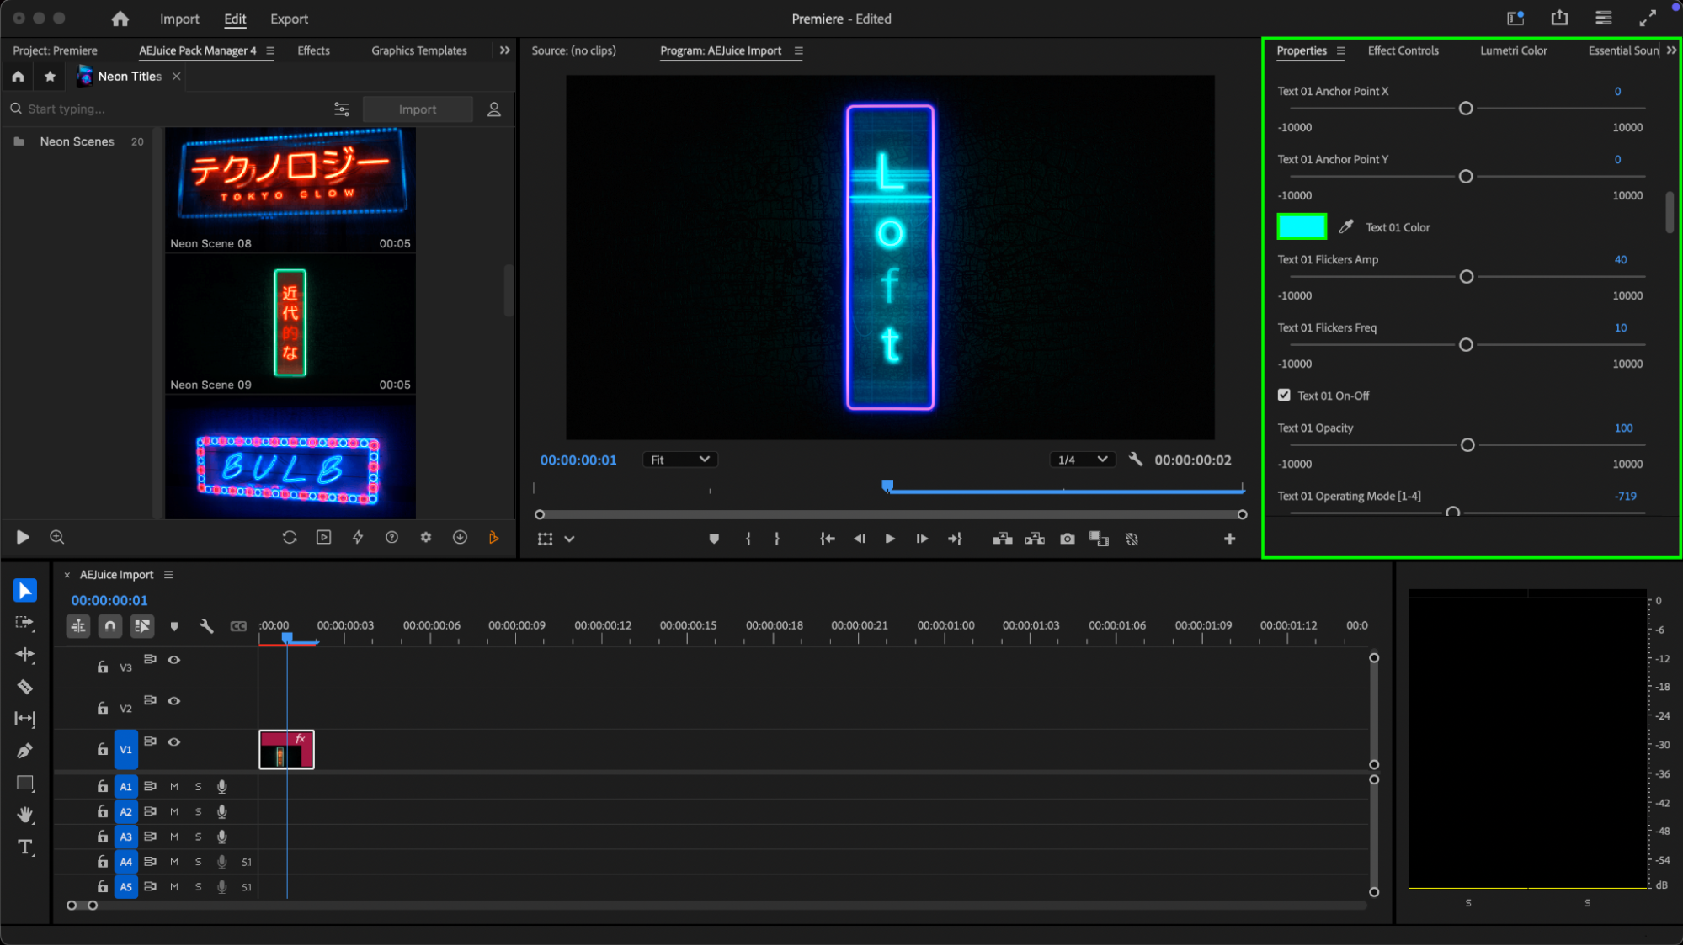Select the Hand tool
The height and width of the screenshot is (946, 1683).
point(24,815)
